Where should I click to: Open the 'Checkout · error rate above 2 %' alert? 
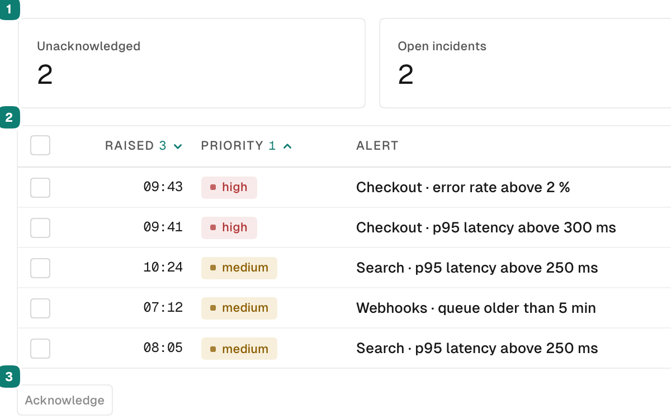coord(463,187)
